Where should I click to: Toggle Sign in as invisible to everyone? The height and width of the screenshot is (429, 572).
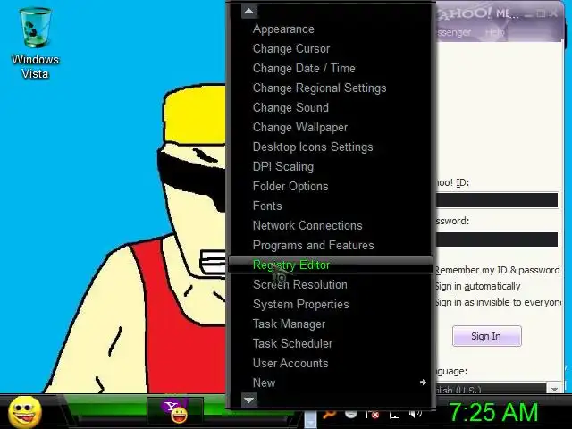498,302
